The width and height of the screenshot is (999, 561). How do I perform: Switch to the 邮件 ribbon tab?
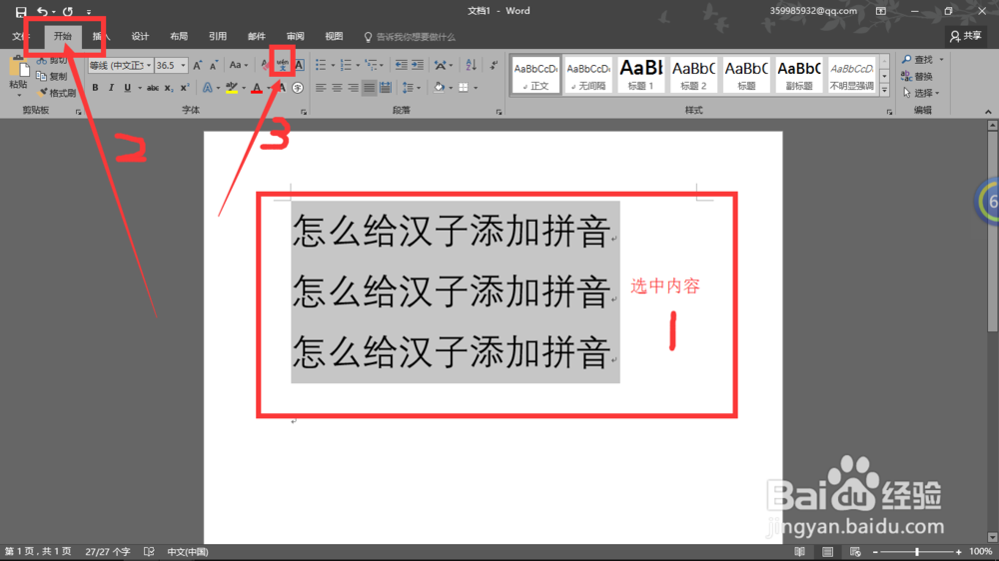[257, 36]
